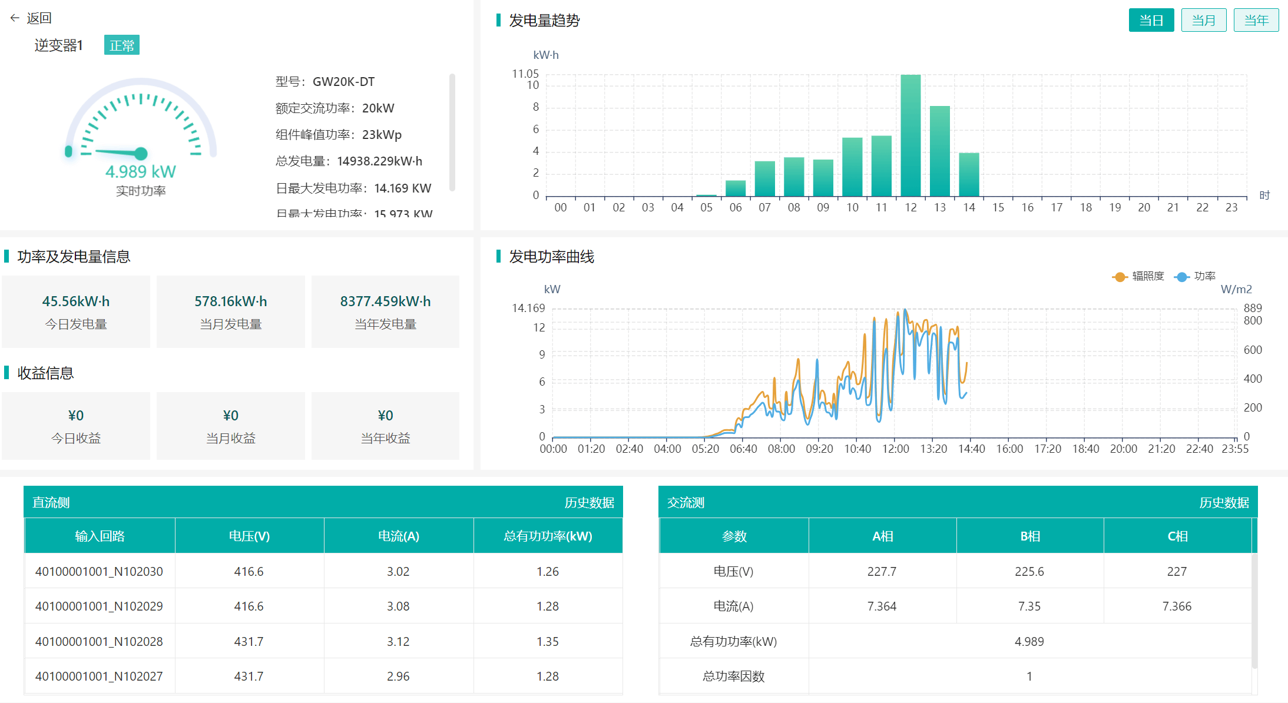Select the 当日 tab in trend chart
This screenshot has height=703, width=1288.
[x=1151, y=20]
